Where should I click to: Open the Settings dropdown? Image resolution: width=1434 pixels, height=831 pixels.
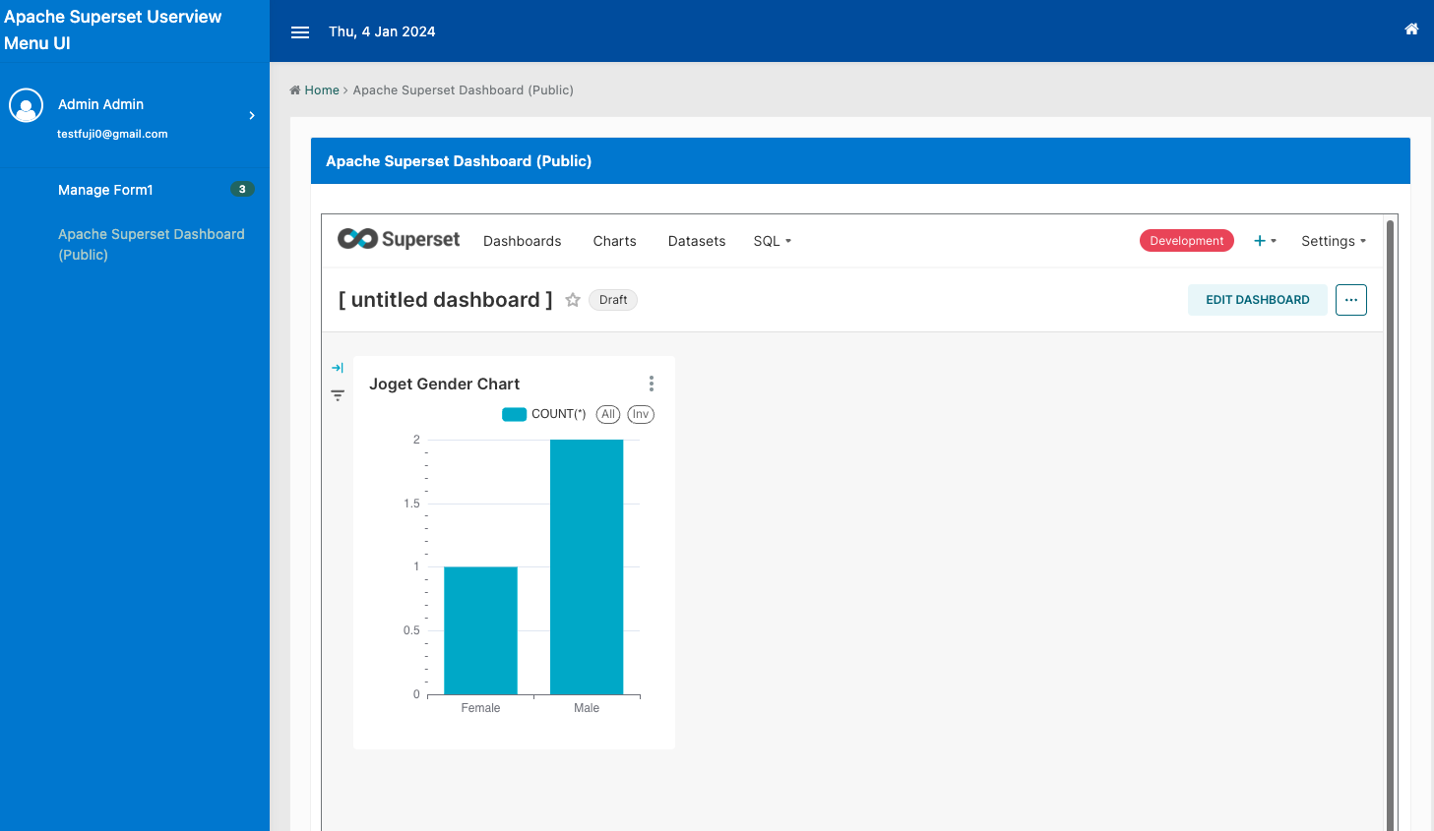[x=1333, y=241]
